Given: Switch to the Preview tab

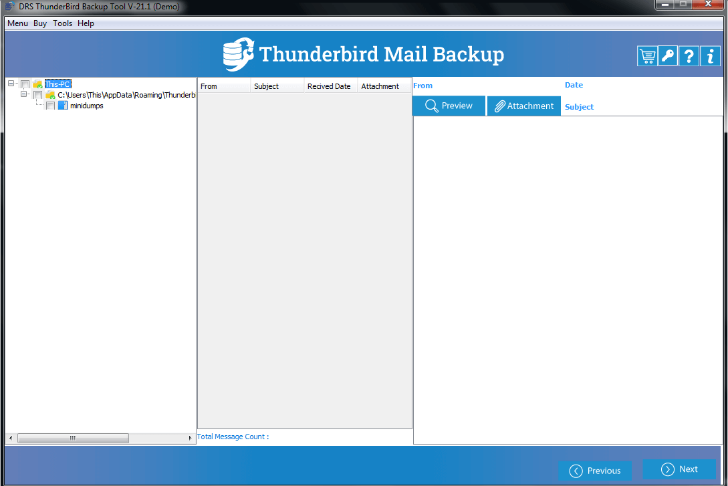Looking at the screenshot, I should (449, 106).
